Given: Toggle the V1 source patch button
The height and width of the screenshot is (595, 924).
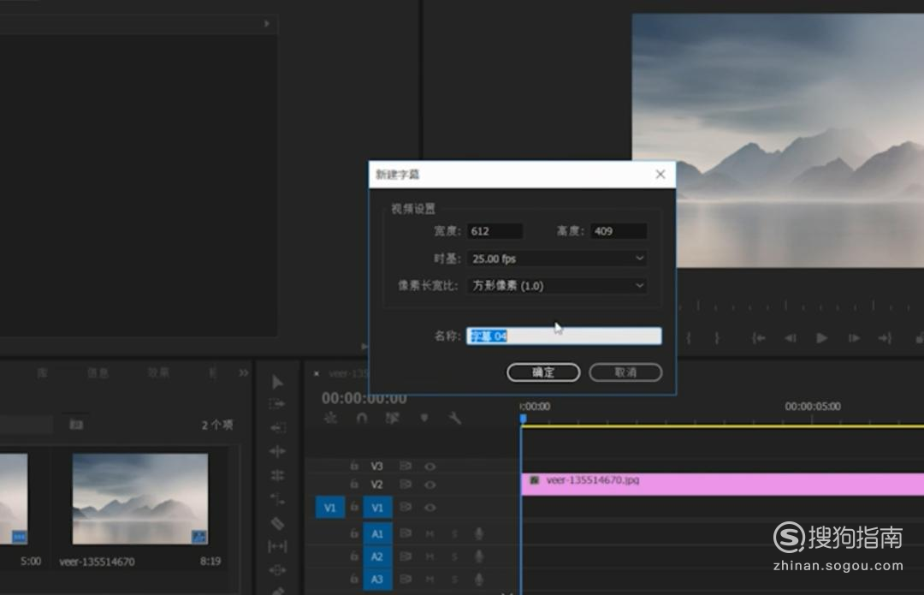Looking at the screenshot, I should click(x=330, y=508).
